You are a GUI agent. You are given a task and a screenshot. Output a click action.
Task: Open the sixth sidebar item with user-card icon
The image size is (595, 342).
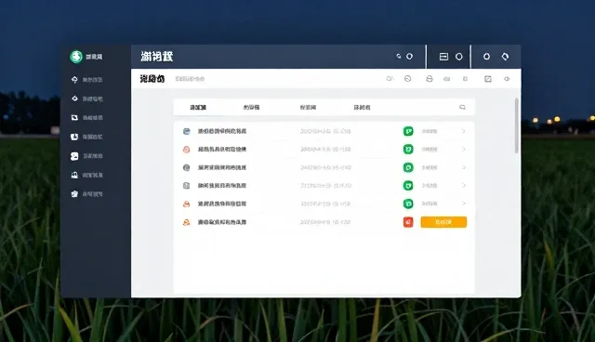[86, 175]
